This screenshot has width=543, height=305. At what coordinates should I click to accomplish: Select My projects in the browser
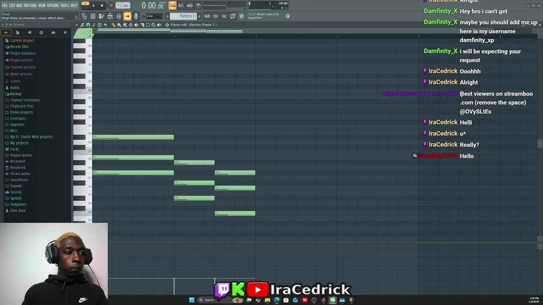[19, 143]
